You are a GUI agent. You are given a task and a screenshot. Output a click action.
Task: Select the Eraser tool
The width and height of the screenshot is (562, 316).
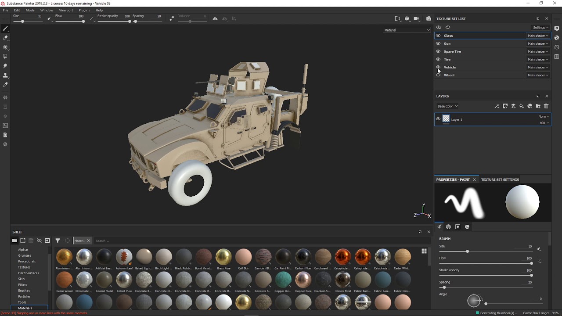pyautogui.click(x=5, y=38)
